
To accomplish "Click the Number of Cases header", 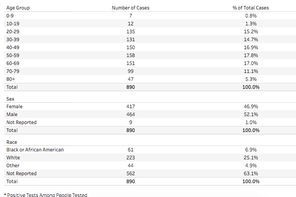I will 130,8.
